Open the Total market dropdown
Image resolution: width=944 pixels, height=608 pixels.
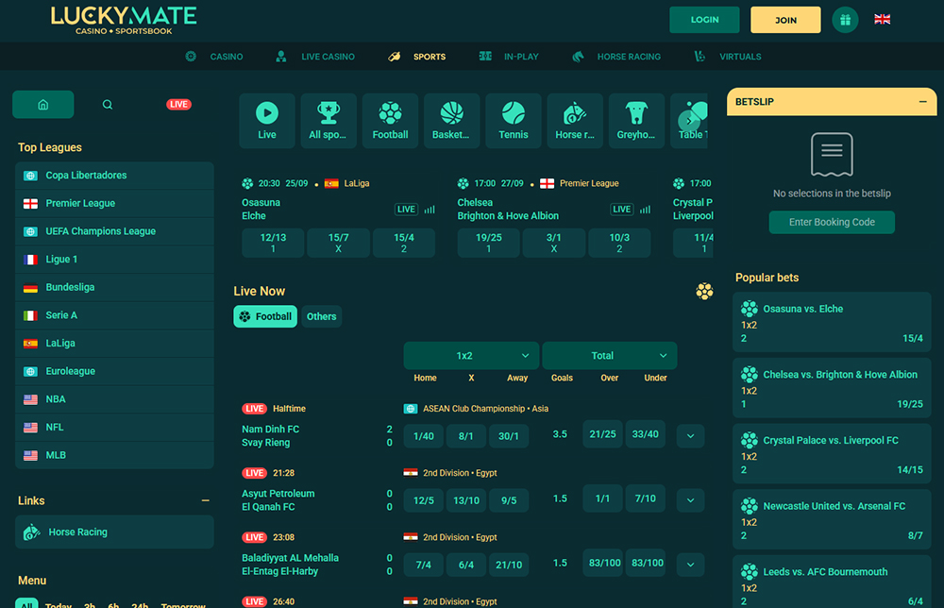tap(609, 356)
